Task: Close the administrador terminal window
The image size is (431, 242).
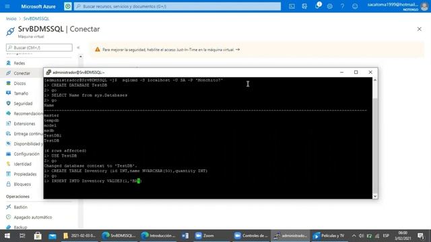Action: point(370,72)
